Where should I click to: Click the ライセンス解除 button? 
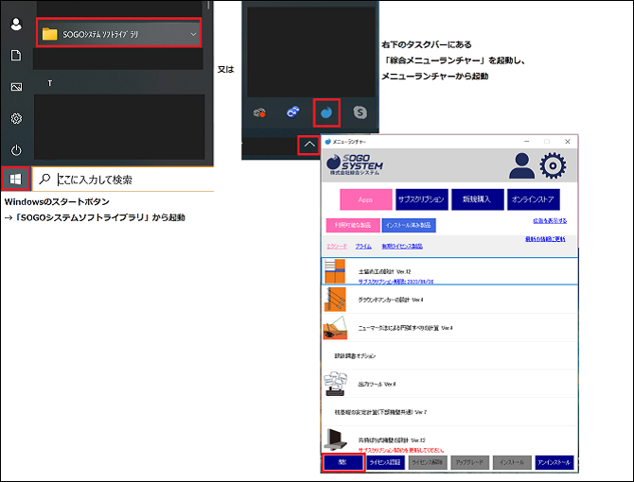(x=428, y=462)
